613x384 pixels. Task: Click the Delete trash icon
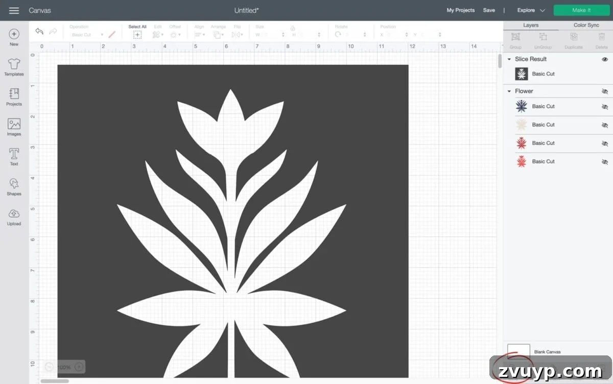[x=602, y=37]
